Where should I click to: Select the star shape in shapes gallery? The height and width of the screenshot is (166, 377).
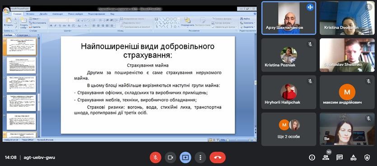[175, 27]
